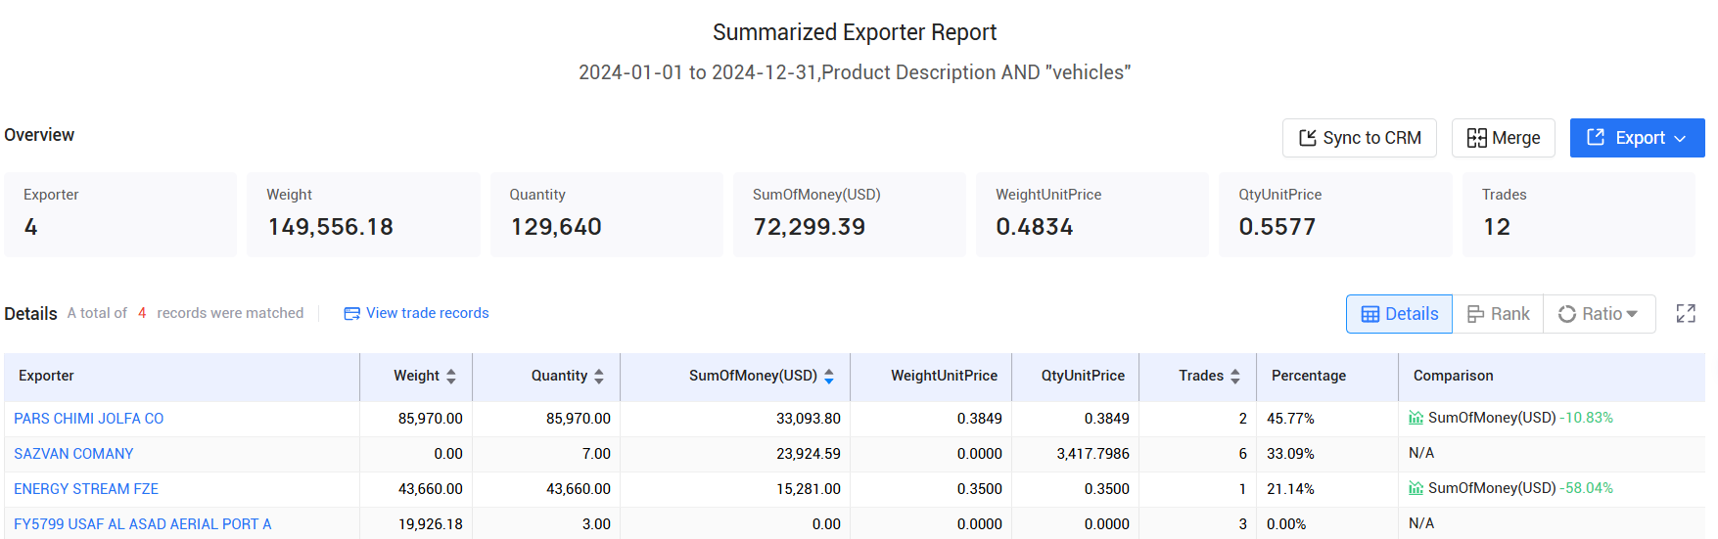This screenshot has height=539, width=1718.
Task: Click the Sync to CRM button
Action: coord(1359,138)
